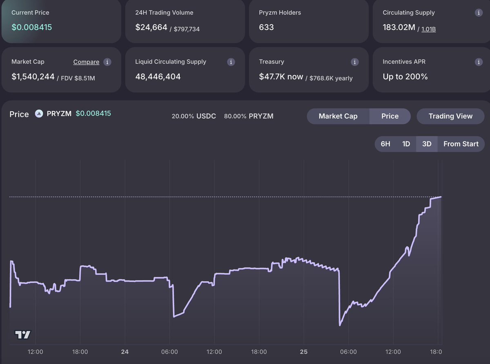
Task: Click the 24H Trading Volume label
Action: (x=164, y=13)
